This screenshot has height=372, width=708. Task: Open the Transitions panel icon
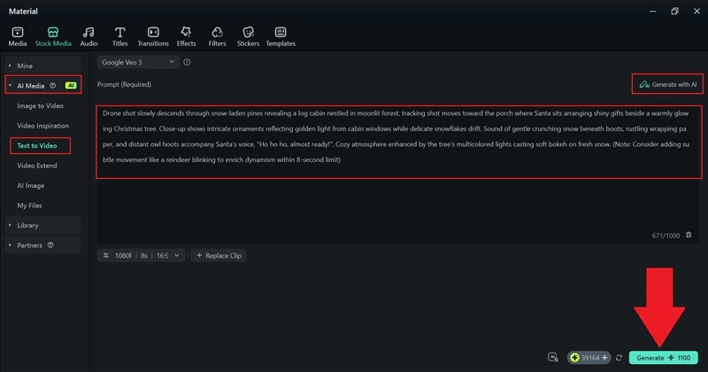pyautogui.click(x=153, y=36)
